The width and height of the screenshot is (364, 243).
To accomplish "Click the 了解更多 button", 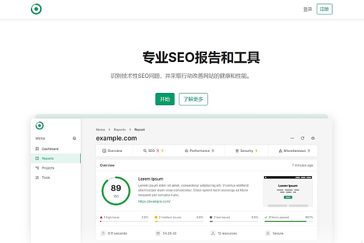I will 193,99.
